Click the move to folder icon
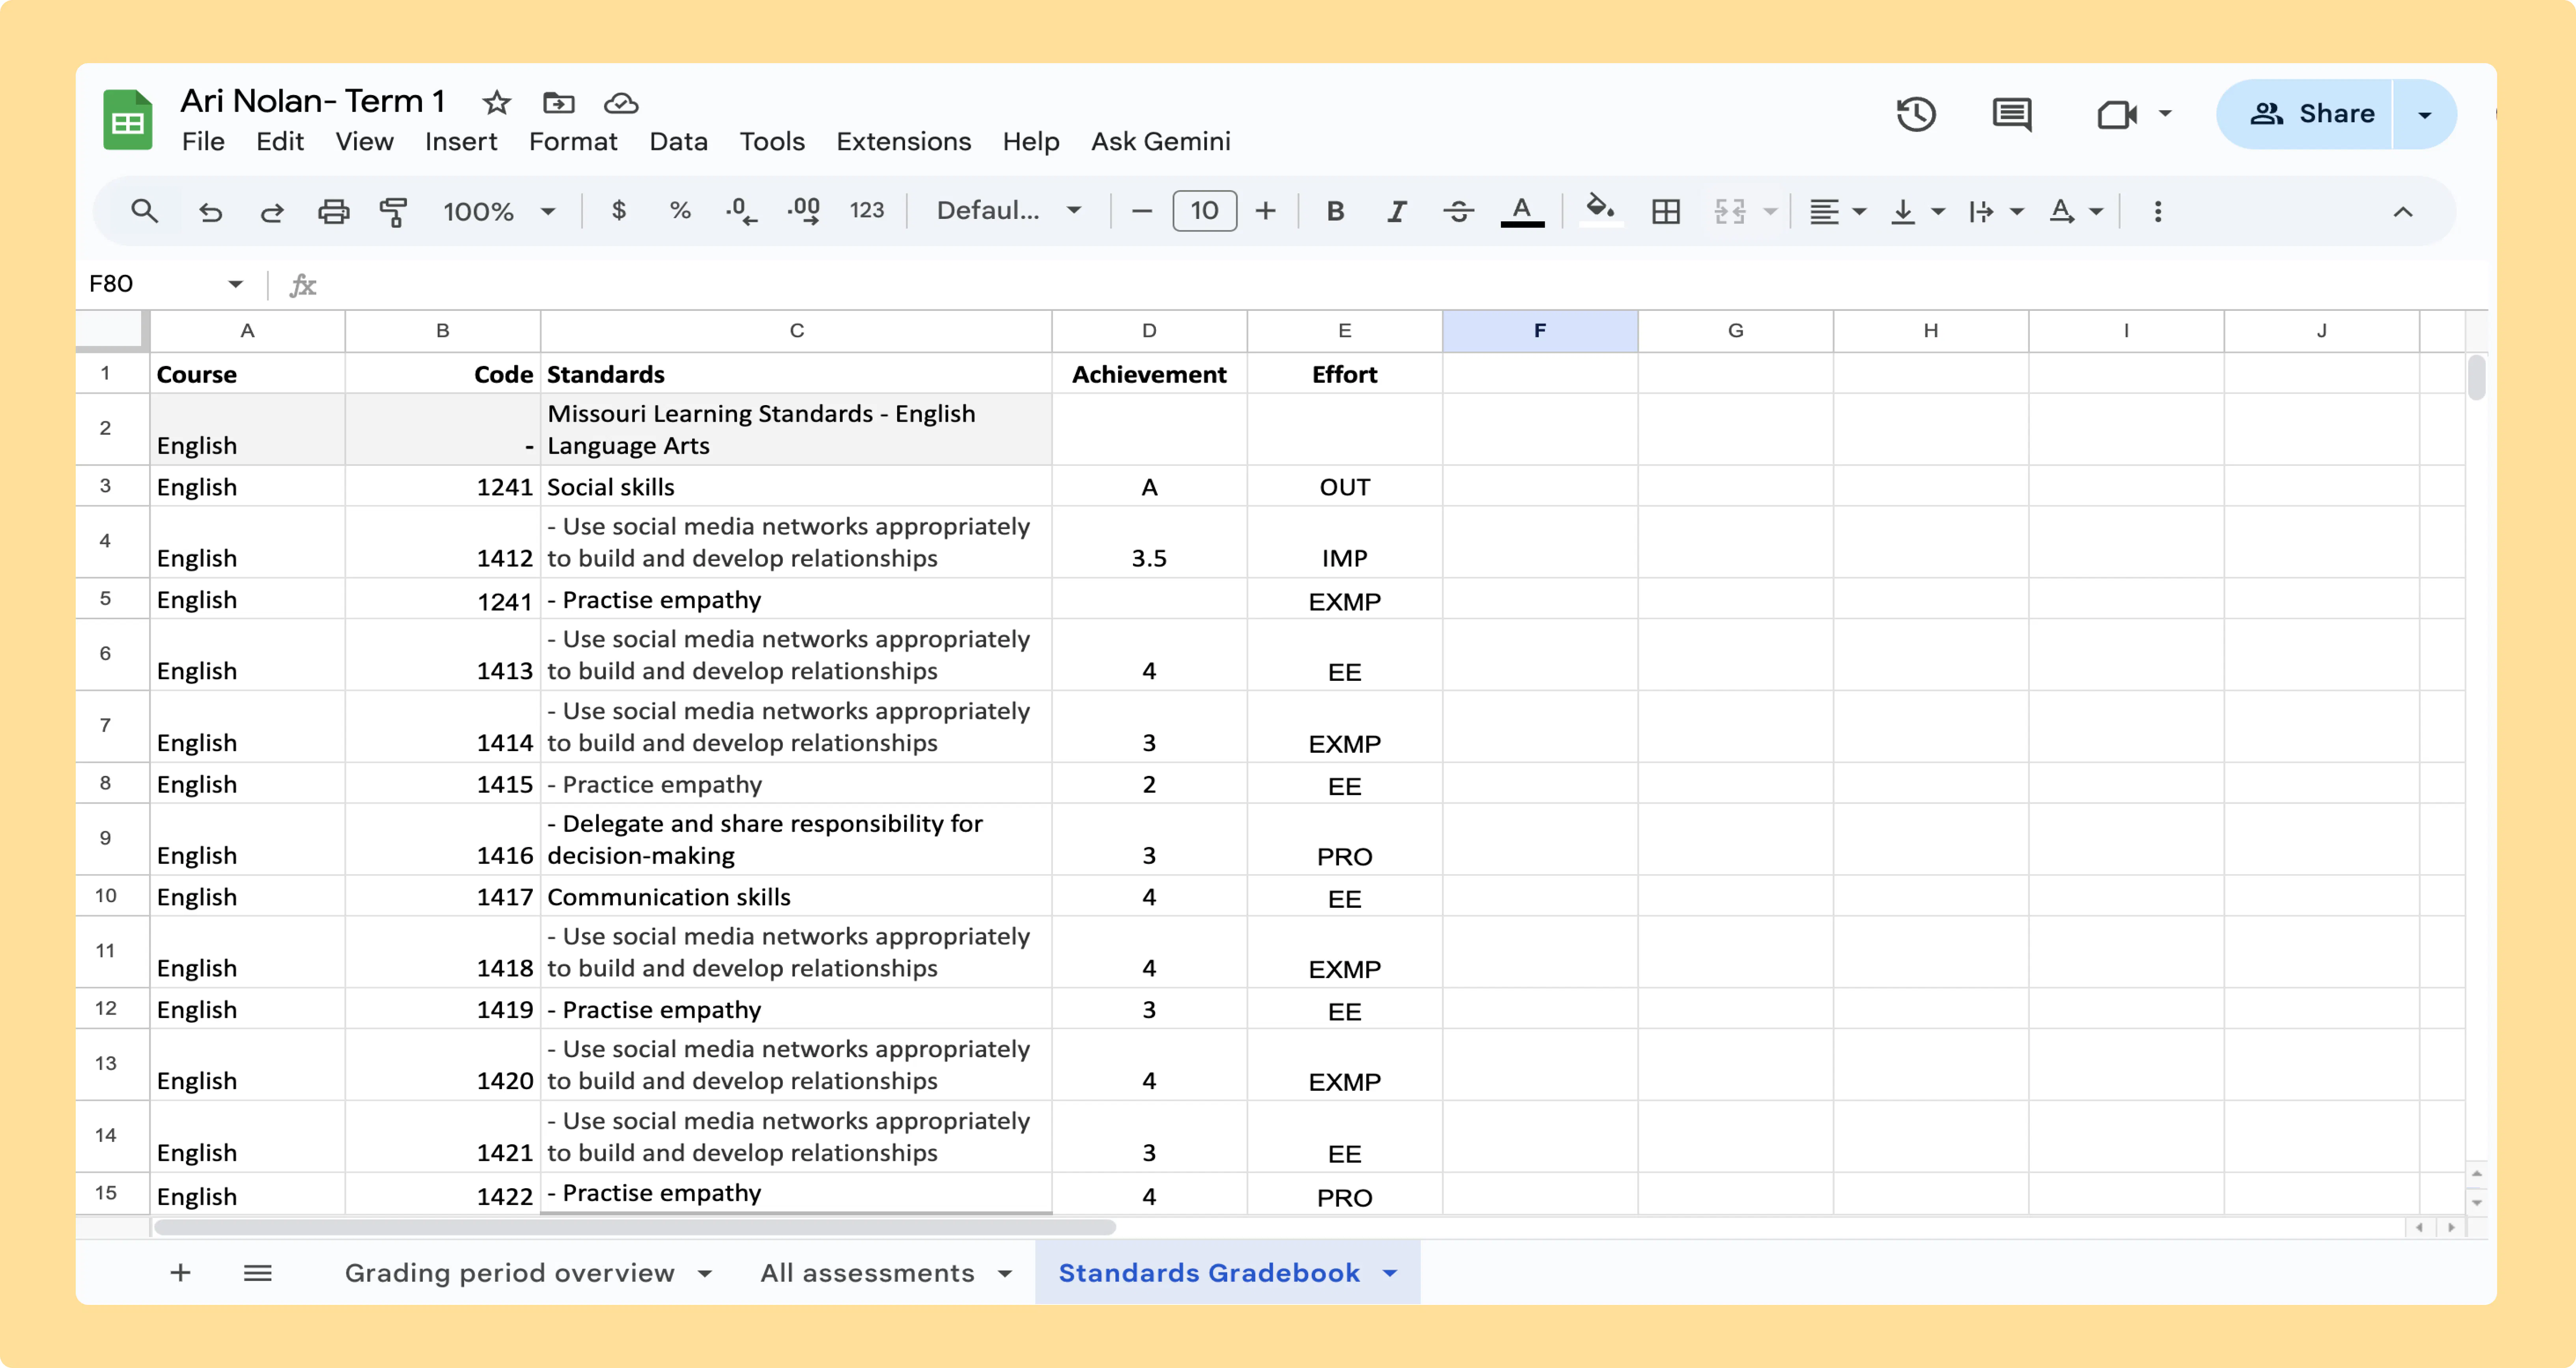 tap(559, 102)
